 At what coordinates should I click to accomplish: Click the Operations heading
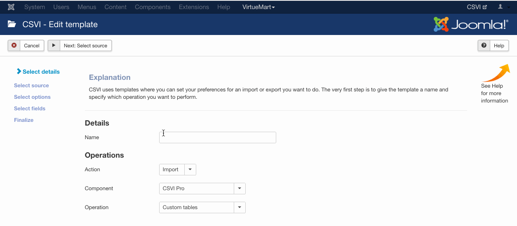point(104,155)
